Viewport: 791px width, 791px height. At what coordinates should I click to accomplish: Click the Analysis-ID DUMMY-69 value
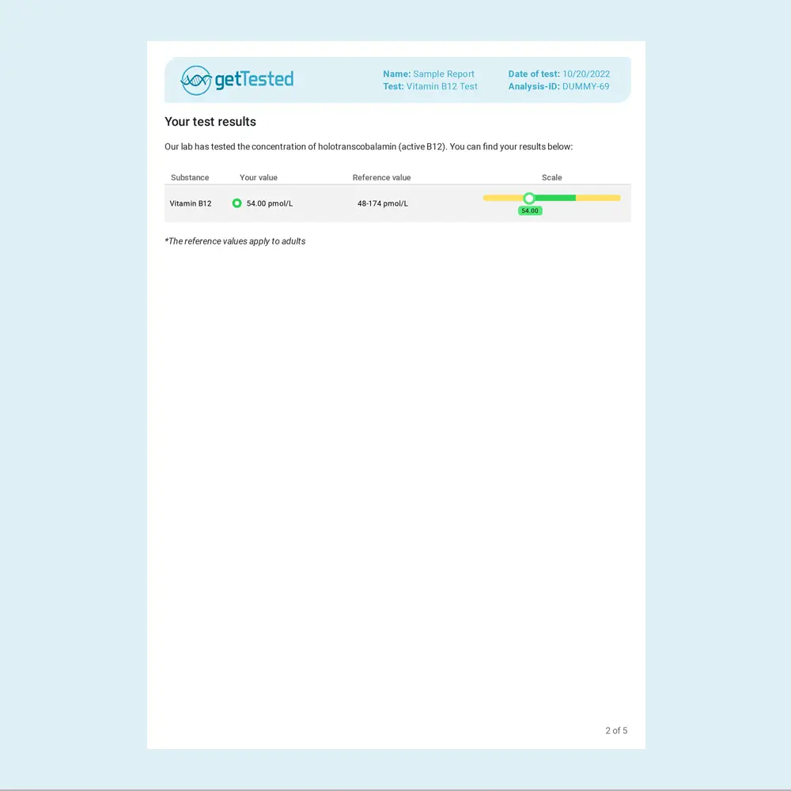(585, 87)
